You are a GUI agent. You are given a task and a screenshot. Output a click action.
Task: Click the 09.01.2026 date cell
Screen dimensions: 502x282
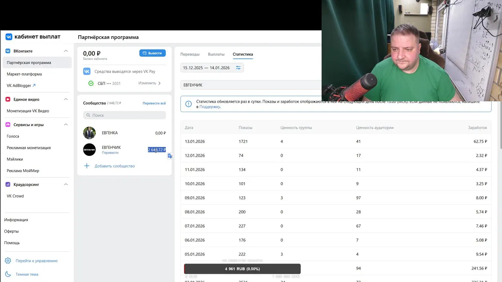click(195, 198)
